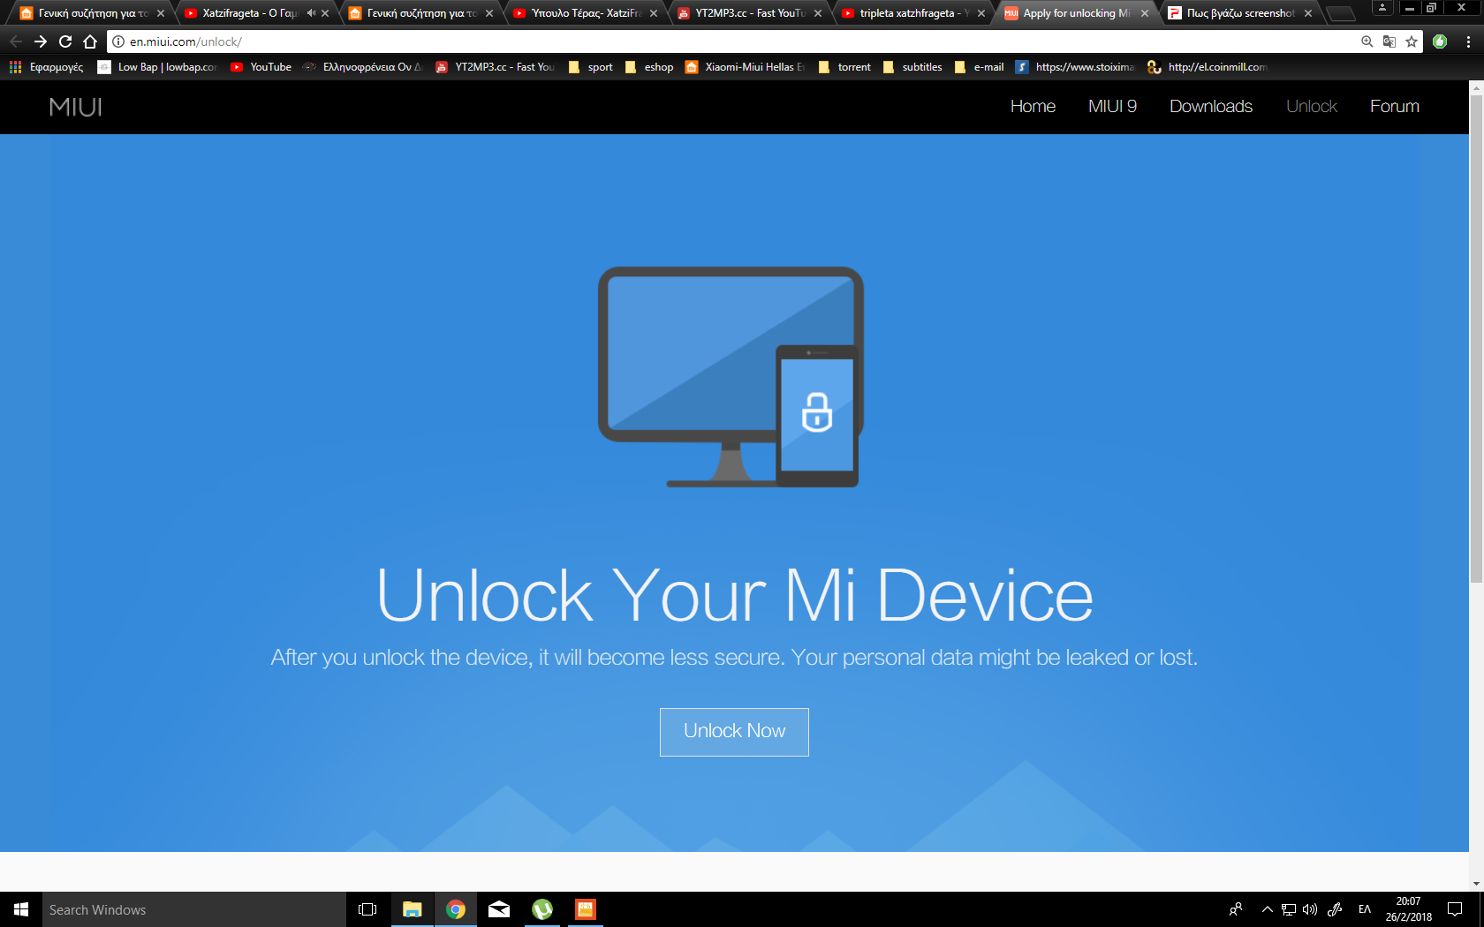The image size is (1484, 927).
Task: Switch to the Ύπουλο Τέρας tab
Action: [x=587, y=13]
